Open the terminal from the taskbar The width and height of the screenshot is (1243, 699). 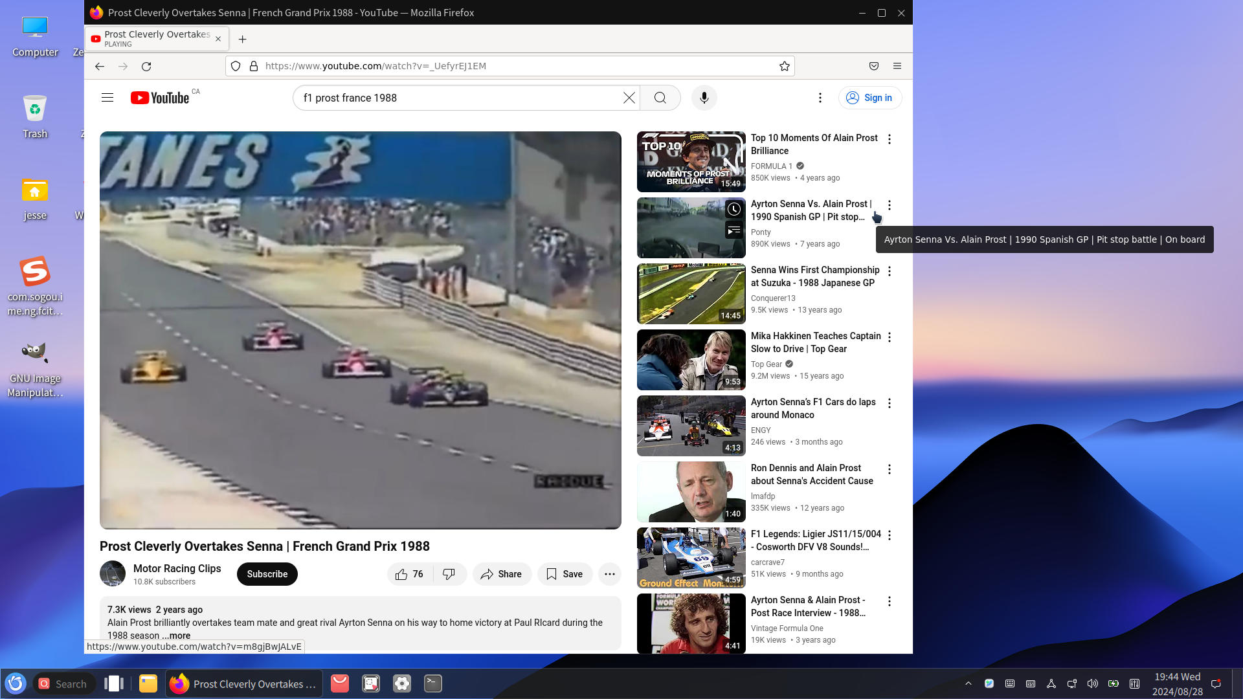[432, 683]
